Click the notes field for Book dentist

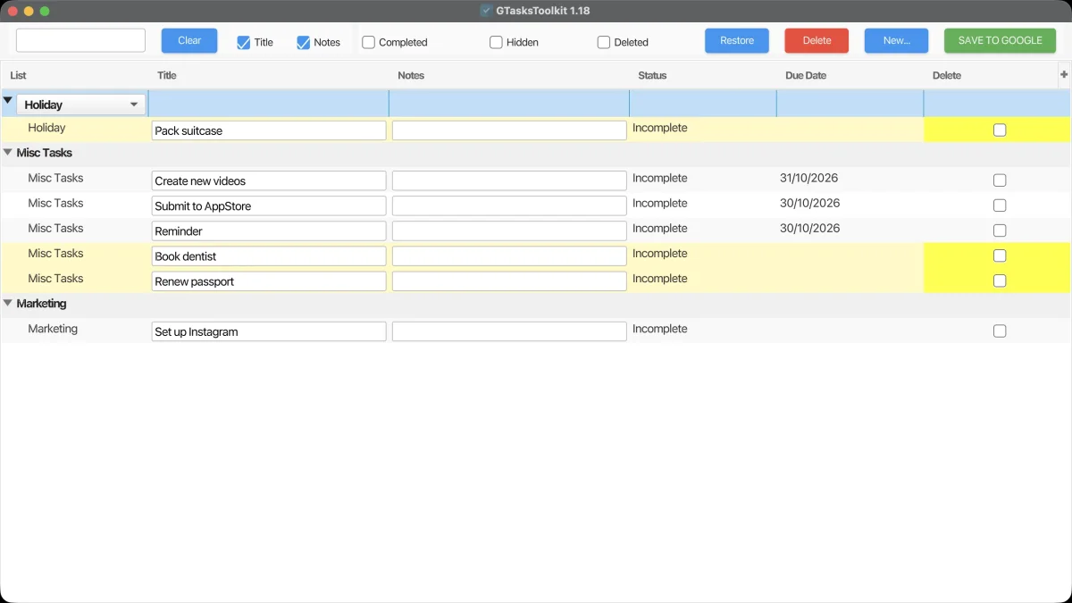(x=509, y=255)
